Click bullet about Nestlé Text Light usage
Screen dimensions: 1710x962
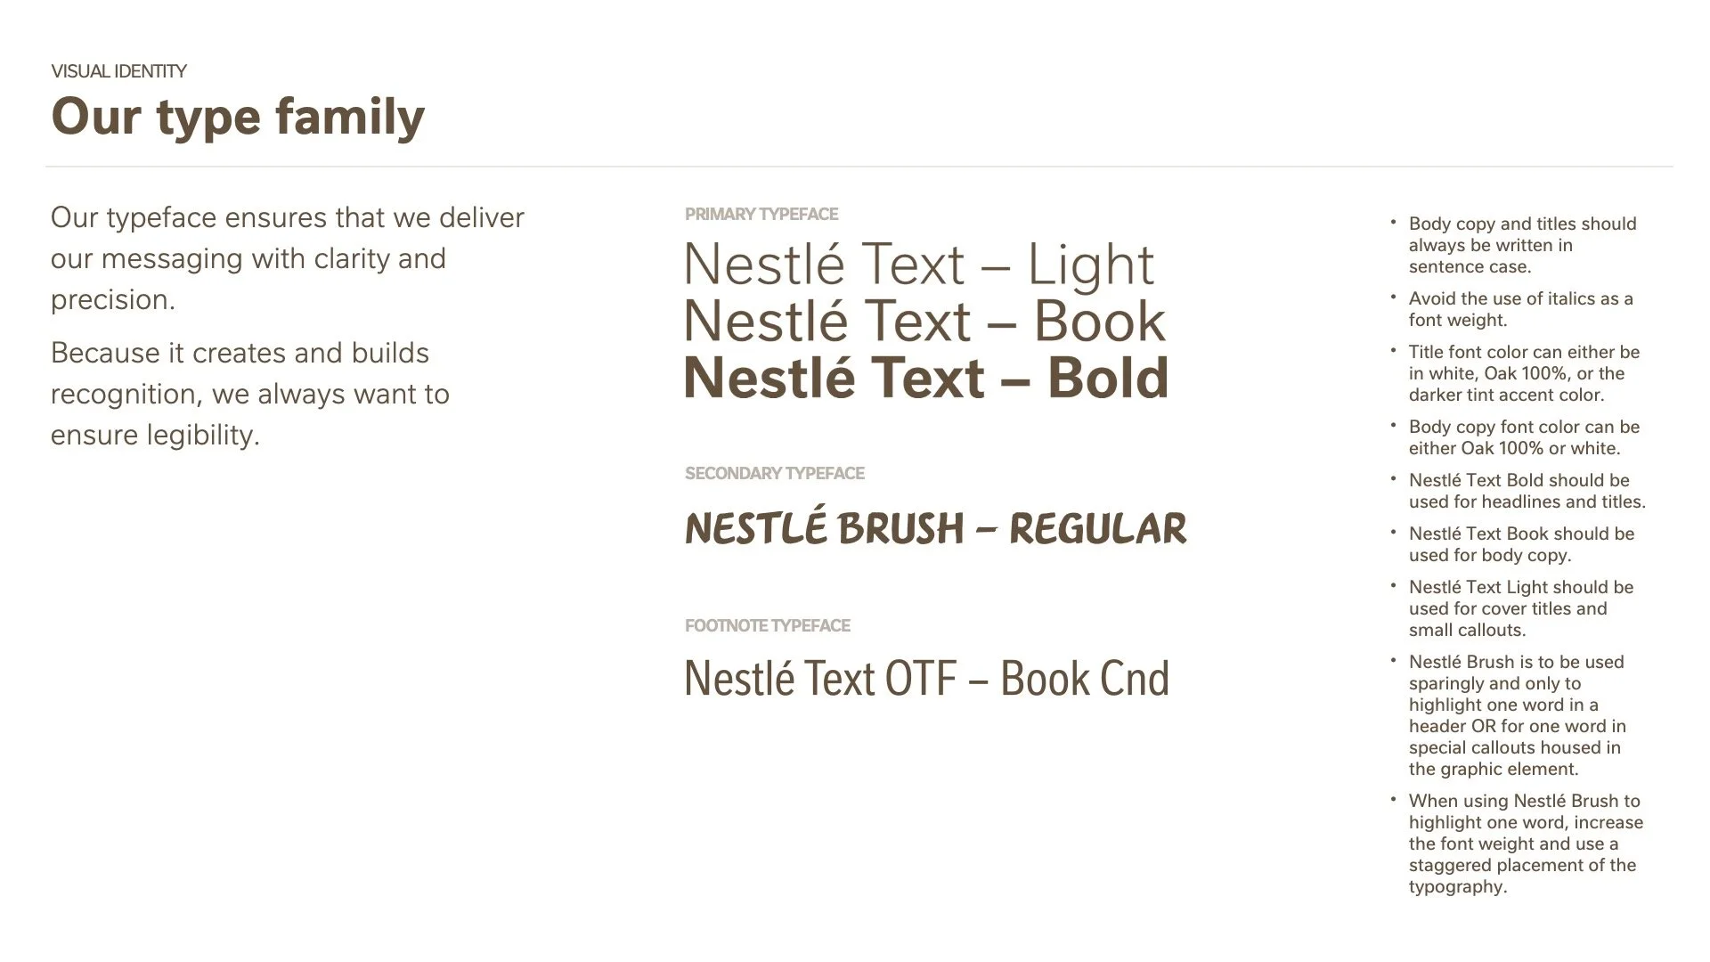point(1521,608)
